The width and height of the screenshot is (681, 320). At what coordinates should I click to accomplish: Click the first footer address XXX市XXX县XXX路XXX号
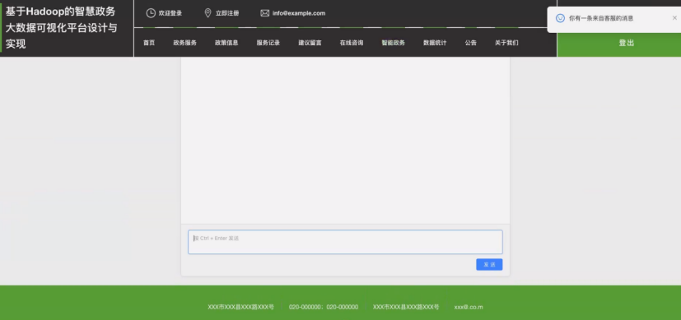(x=241, y=307)
